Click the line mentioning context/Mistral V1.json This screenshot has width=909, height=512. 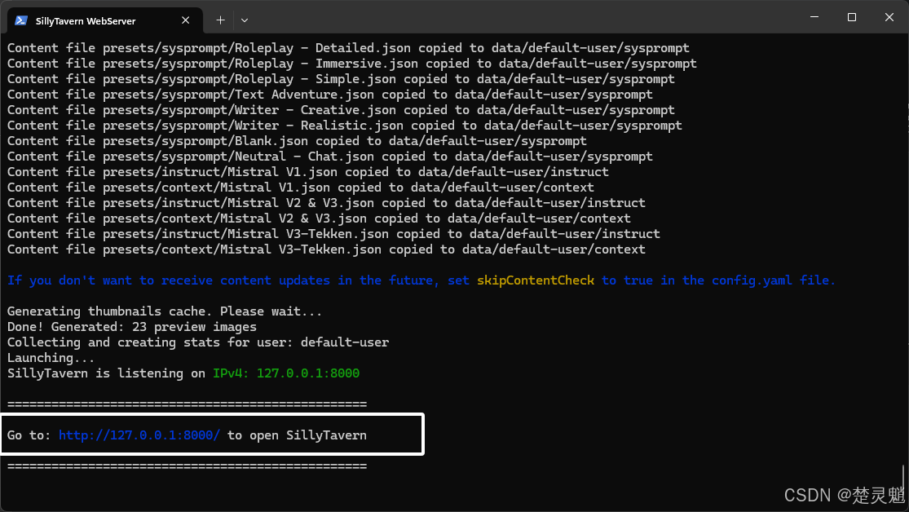pyautogui.click(x=300, y=188)
